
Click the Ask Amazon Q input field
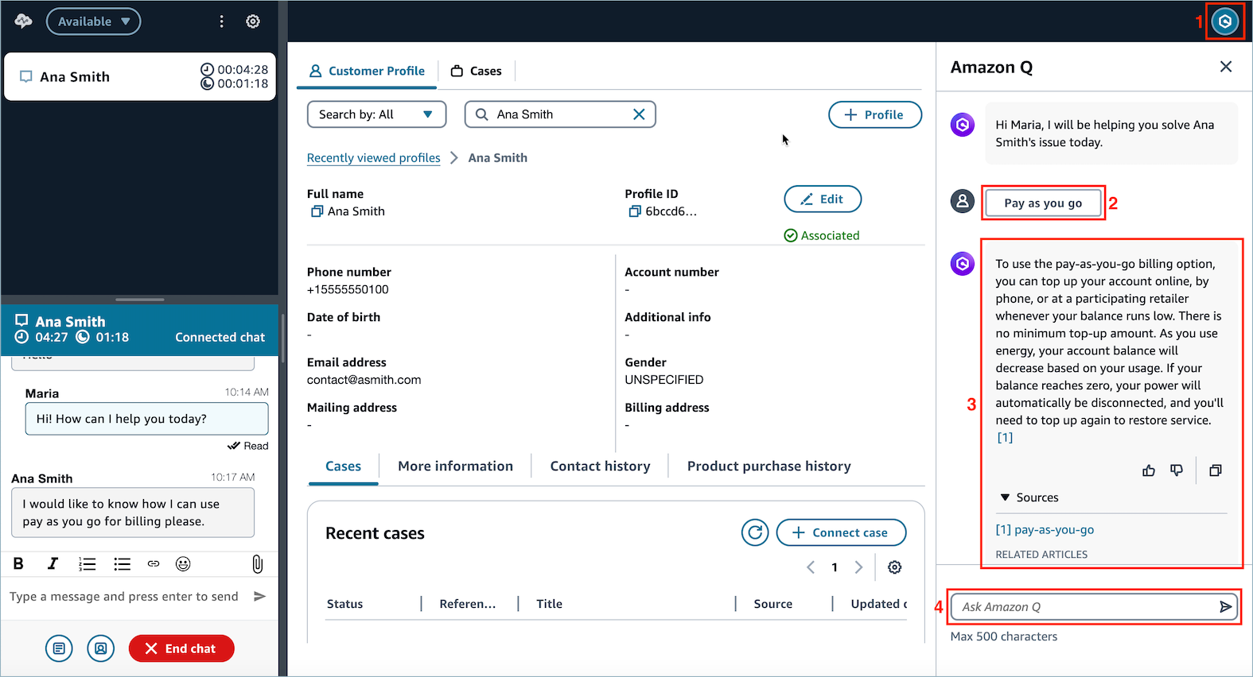[1085, 607]
